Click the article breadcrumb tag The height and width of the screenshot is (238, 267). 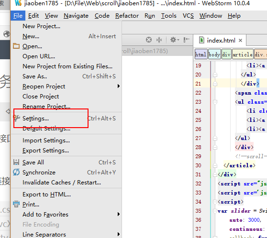click(243, 54)
